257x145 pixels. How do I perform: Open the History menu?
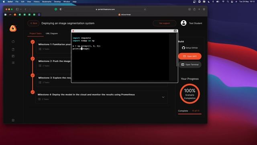(x=37, y=2)
